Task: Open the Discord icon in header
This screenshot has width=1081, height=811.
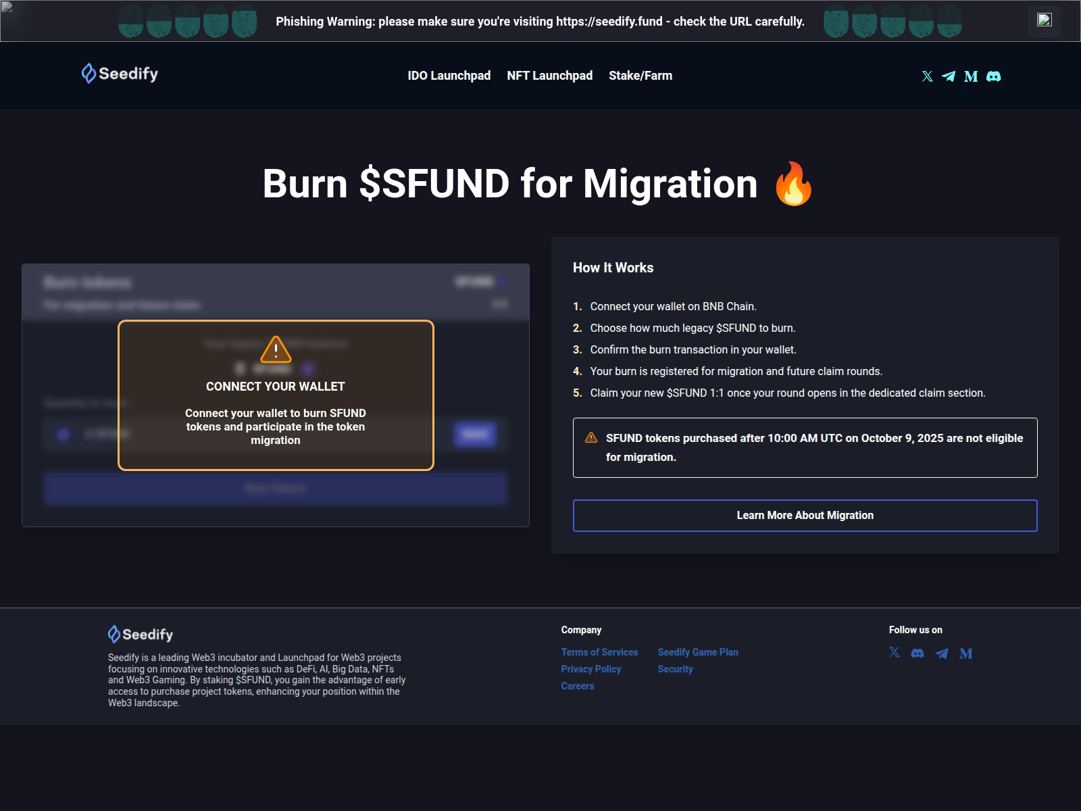Action: coord(993,76)
